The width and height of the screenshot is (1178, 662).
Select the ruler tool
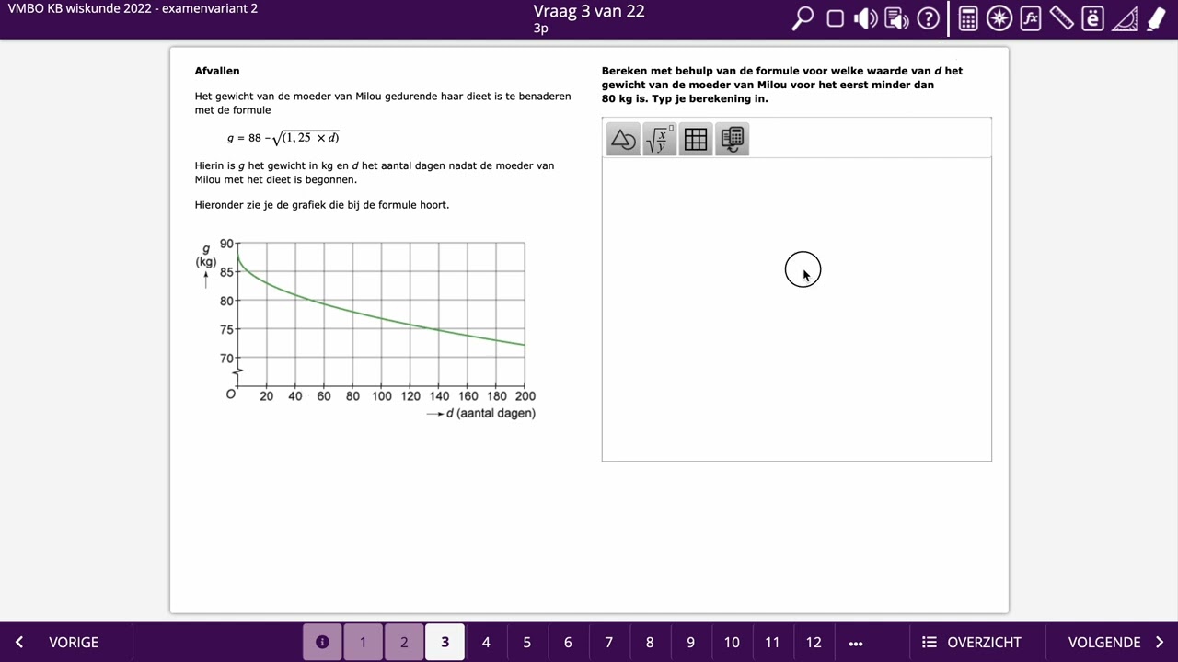[1061, 18]
